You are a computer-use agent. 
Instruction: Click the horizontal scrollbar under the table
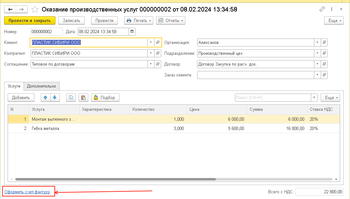point(115,179)
